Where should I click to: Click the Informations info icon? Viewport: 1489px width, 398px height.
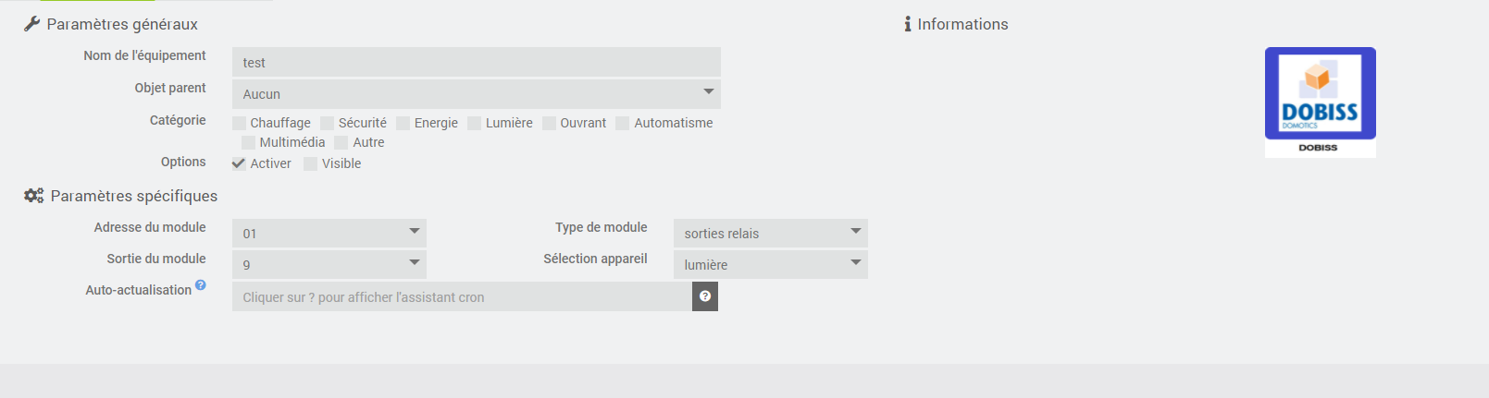point(908,24)
